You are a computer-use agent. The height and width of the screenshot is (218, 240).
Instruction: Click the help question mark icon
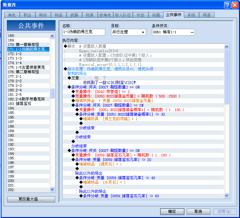pos(227,5)
